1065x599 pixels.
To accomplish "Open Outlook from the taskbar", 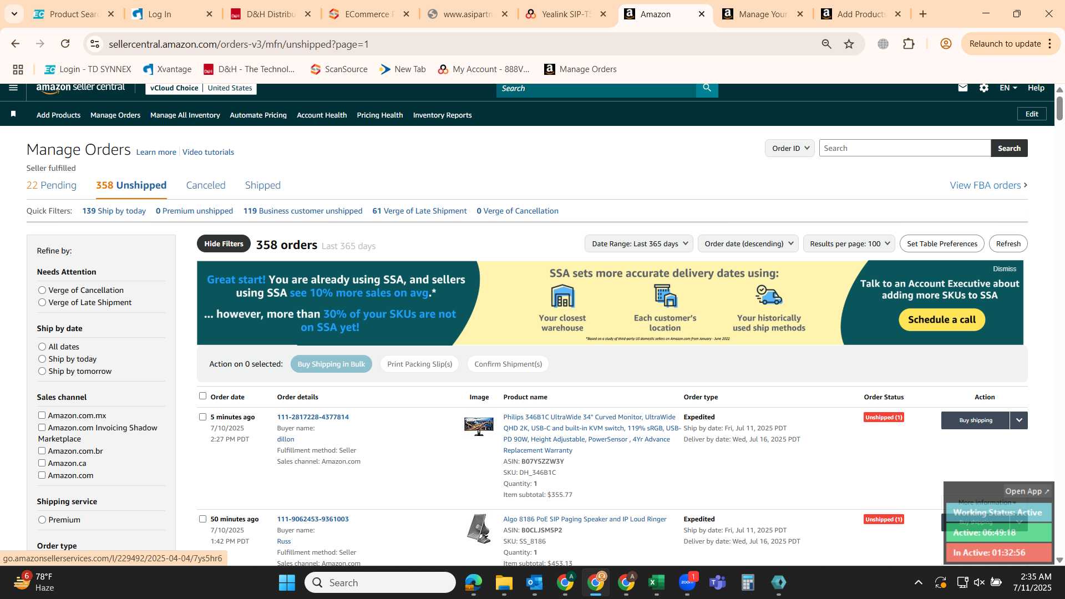I will click(x=534, y=582).
